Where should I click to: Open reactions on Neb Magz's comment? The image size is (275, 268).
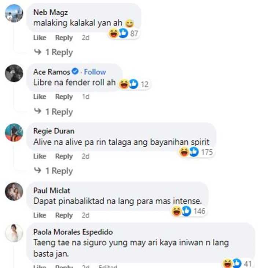coord(124,33)
